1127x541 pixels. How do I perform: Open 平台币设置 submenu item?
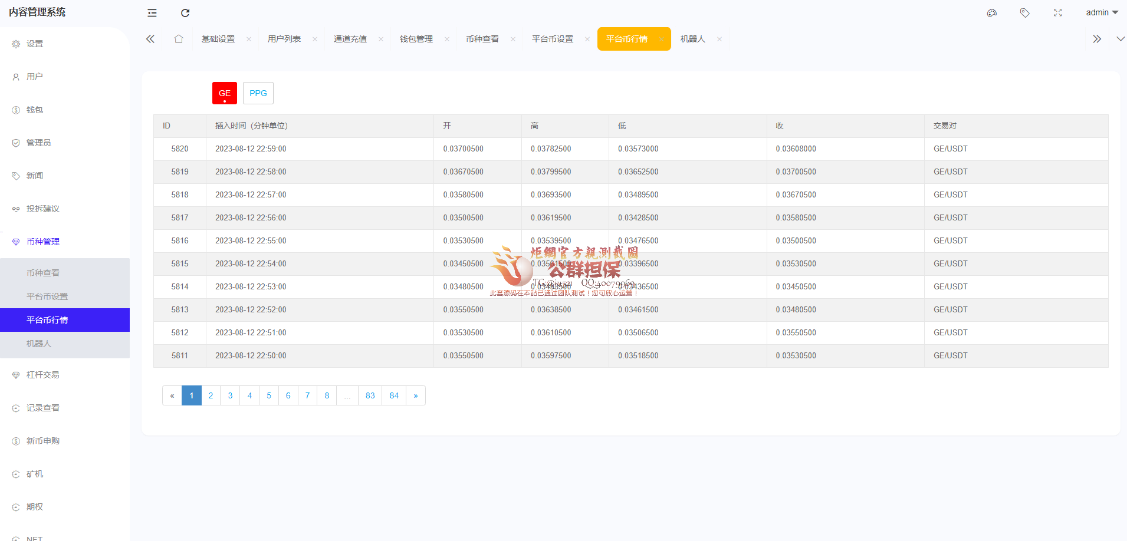point(65,296)
